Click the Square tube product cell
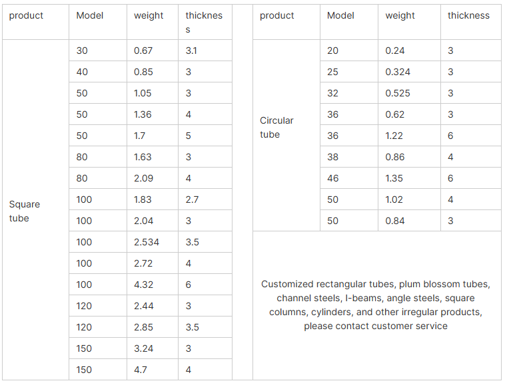Screen dimensions: 505x385 click(35, 210)
